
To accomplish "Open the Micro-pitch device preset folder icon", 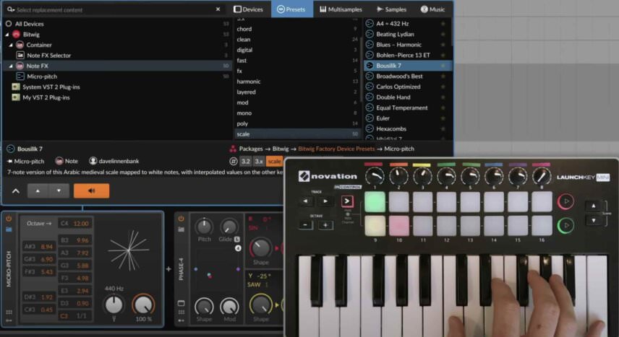I will click(x=9, y=229).
